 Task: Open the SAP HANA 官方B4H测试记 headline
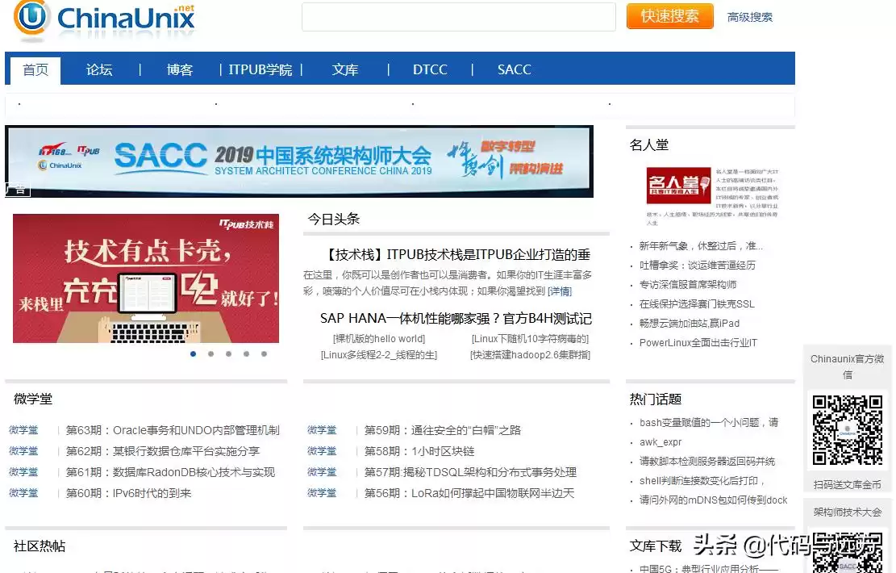click(x=455, y=319)
